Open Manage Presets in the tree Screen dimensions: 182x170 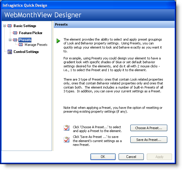pyautogui.click(x=36, y=45)
